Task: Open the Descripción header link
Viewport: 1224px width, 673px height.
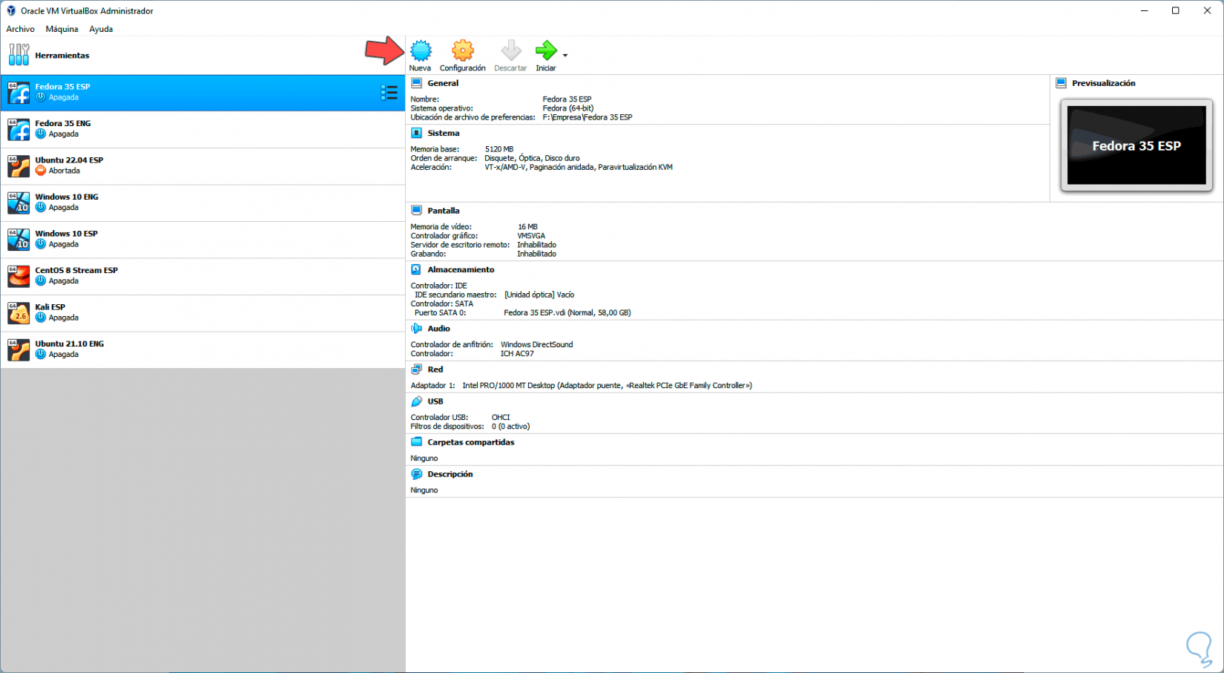Action: (450, 474)
